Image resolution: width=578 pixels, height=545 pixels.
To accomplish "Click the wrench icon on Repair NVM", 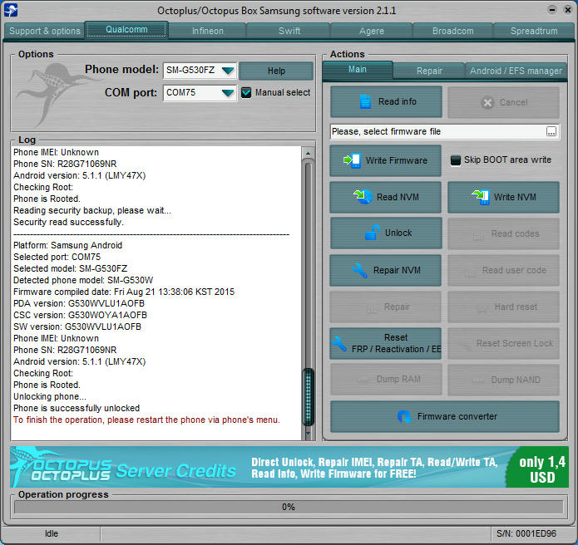I will (x=360, y=270).
